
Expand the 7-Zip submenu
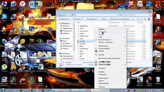point(110,37)
